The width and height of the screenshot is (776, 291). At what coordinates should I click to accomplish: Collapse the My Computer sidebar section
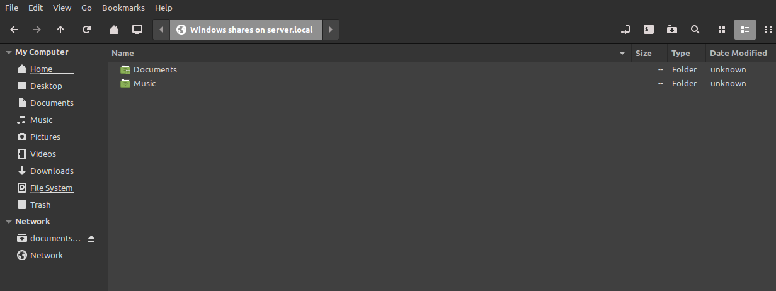click(x=8, y=52)
